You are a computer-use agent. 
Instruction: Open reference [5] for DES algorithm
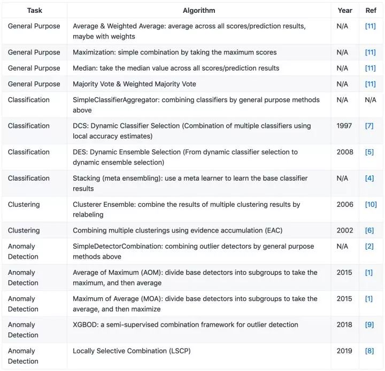369,152
